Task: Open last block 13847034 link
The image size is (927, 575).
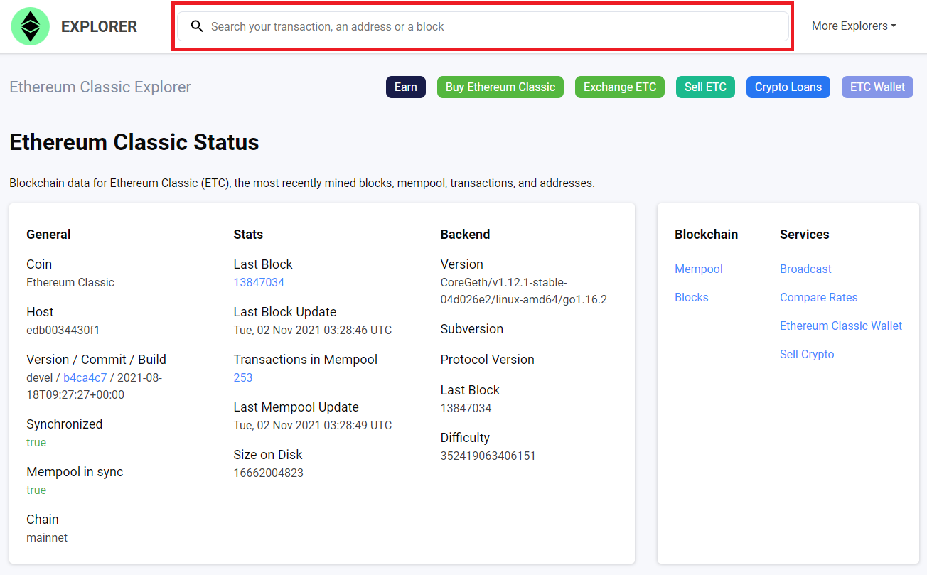Action: pos(259,282)
